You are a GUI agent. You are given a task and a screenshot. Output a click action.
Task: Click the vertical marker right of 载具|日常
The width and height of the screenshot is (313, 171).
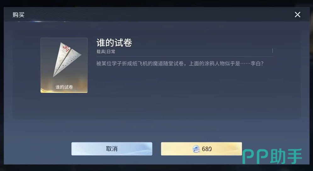tap(272, 51)
